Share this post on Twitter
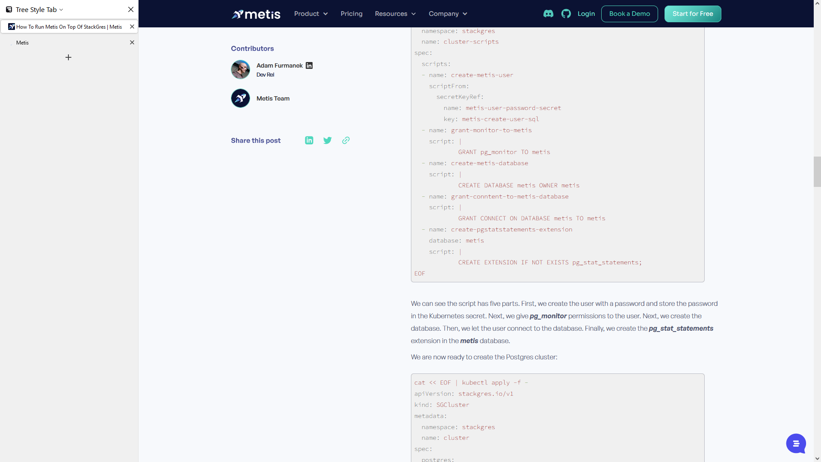The width and height of the screenshot is (821, 462). pos(328,140)
